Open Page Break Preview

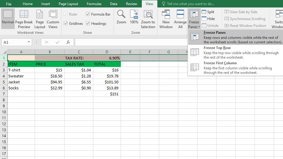click(24, 19)
